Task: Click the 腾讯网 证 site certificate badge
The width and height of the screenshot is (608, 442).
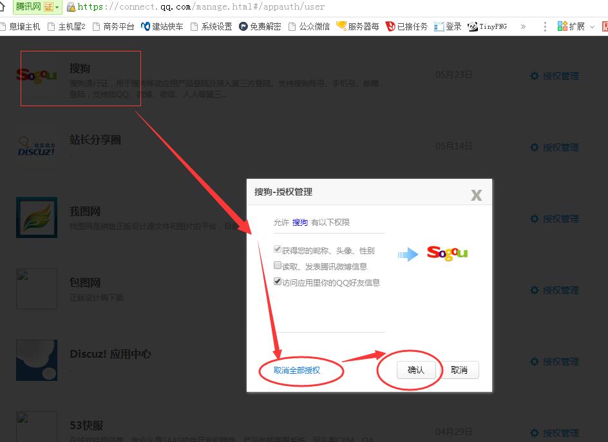Action: coord(37,6)
